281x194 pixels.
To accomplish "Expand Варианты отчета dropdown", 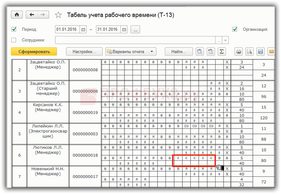I will (131, 52).
